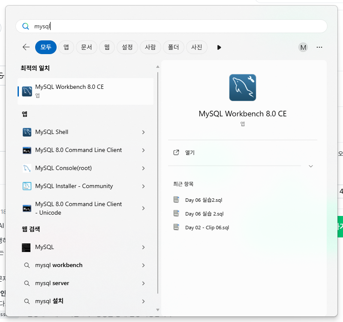Open the M account avatar
Image resolution: width=343 pixels, height=322 pixels.
(x=303, y=47)
